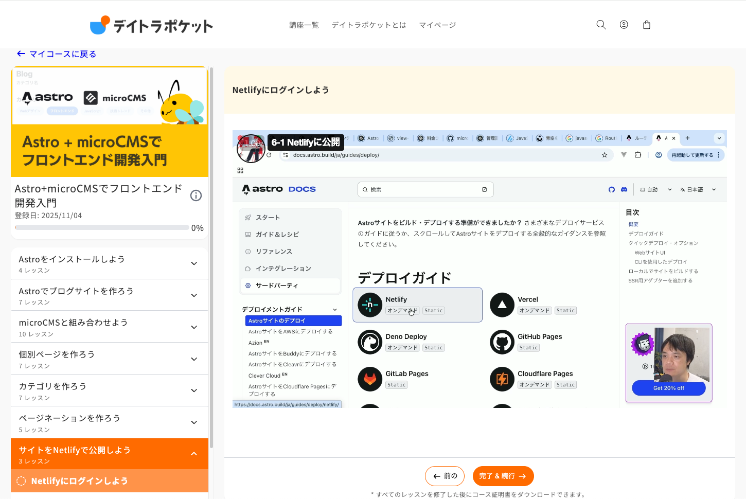The image size is (746, 499).
Task: Click クイックデプロイ・オプション in the video's table of contents
Action: (x=663, y=243)
